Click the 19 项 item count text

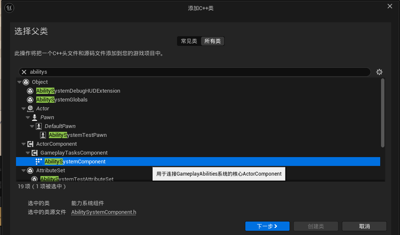click(x=42, y=187)
